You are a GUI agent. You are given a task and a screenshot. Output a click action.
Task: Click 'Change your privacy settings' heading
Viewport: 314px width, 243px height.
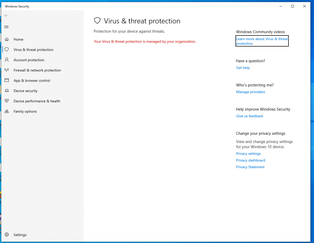261,133
